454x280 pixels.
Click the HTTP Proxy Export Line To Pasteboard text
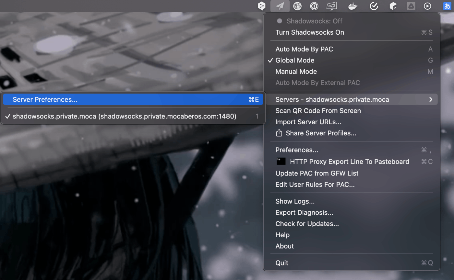click(x=350, y=162)
